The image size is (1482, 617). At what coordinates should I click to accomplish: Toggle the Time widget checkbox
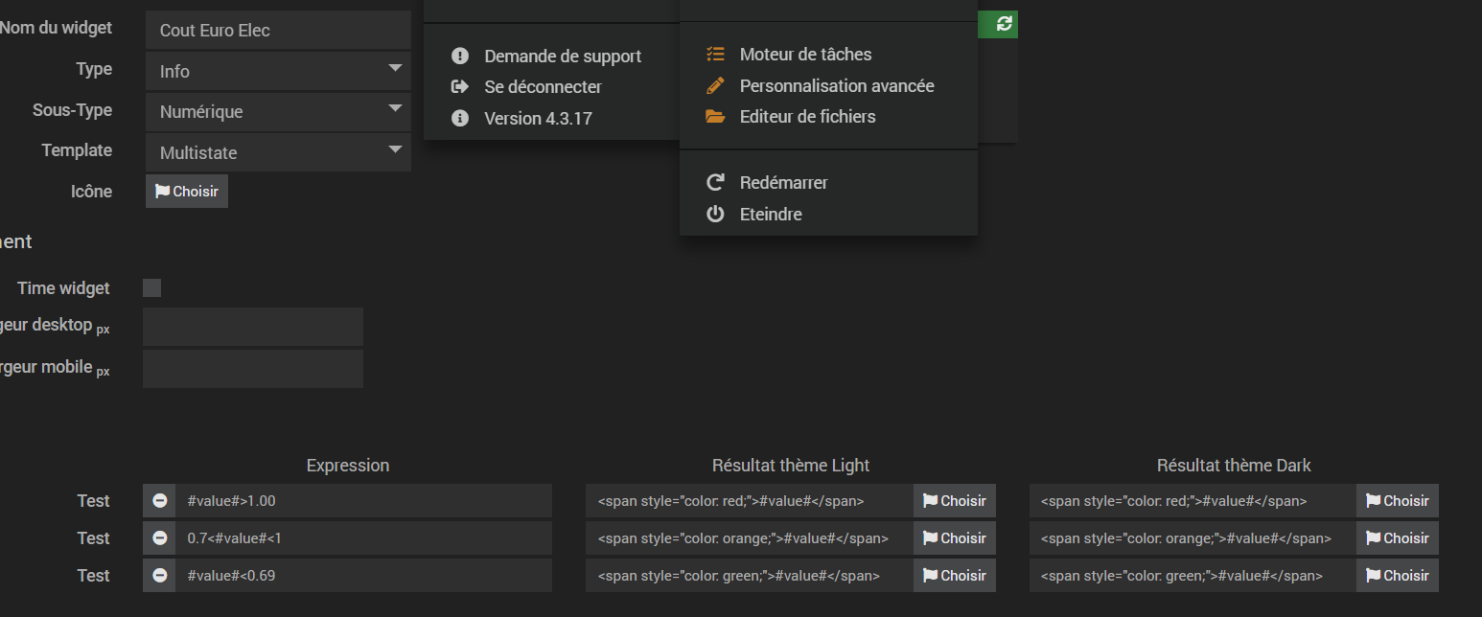pos(151,288)
